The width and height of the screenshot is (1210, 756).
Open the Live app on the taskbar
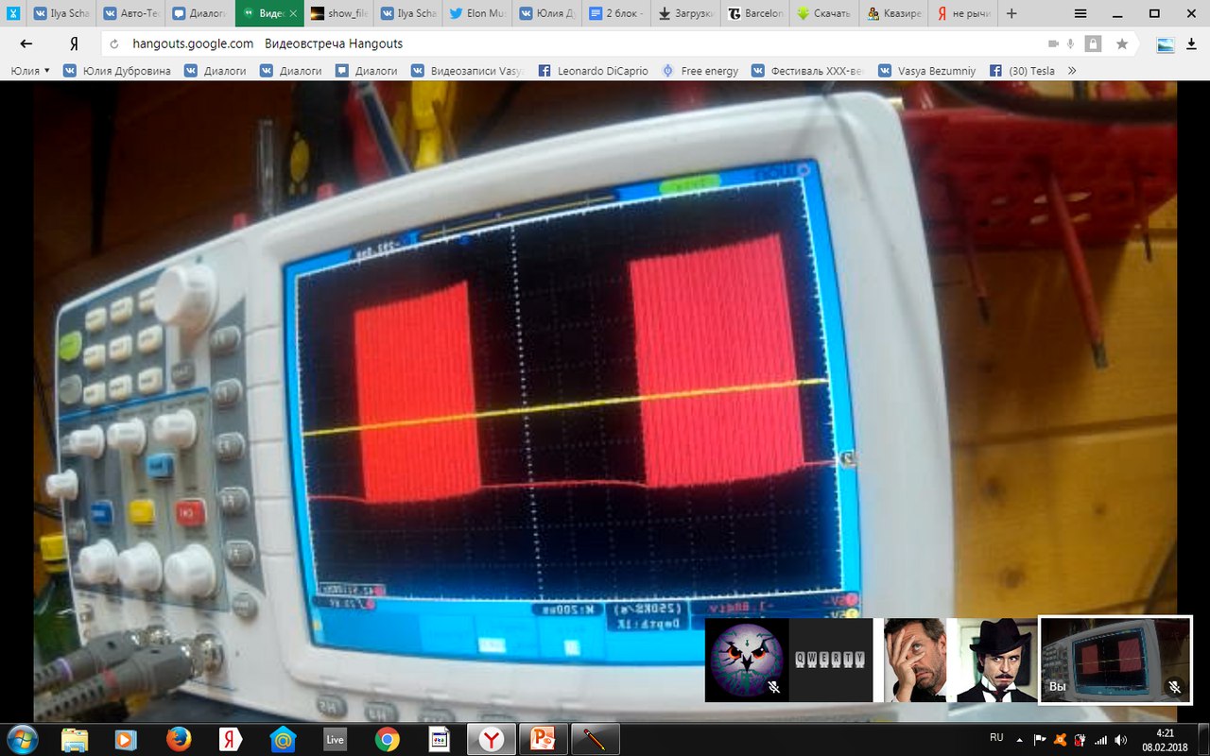[x=335, y=738]
